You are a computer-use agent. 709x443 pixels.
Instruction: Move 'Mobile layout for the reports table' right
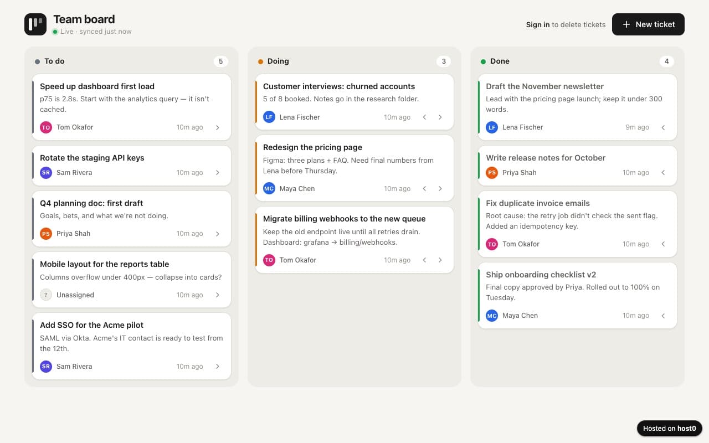click(218, 295)
